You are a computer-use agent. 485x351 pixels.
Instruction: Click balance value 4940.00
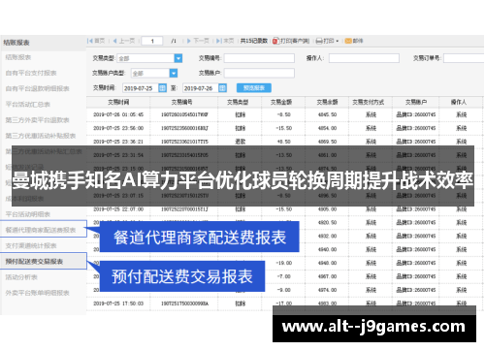pos(327,249)
